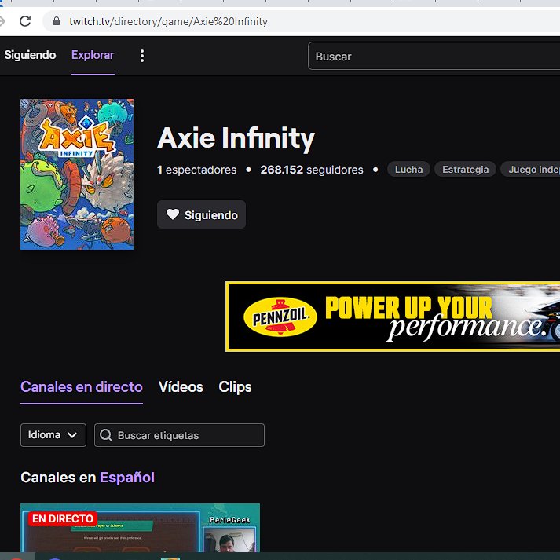560x560 pixels.
Task: Switch to the Canales en directo tab
Action: click(x=82, y=387)
